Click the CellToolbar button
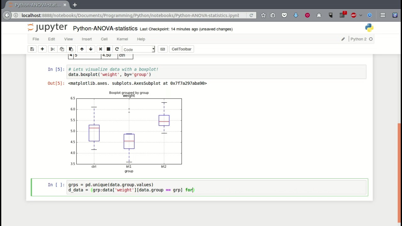 pyautogui.click(x=182, y=49)
